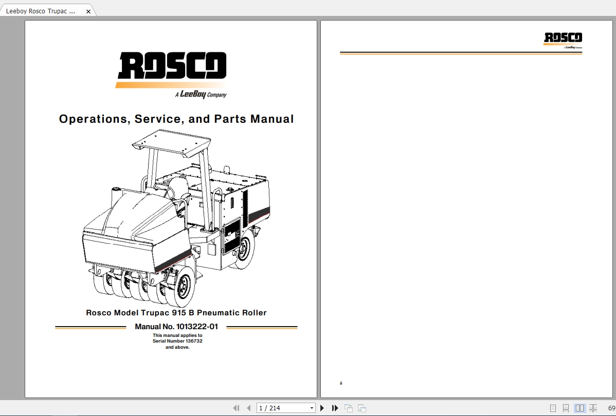Switch to single page view
This screenshot has height=416, width=616.
point(553,408)
